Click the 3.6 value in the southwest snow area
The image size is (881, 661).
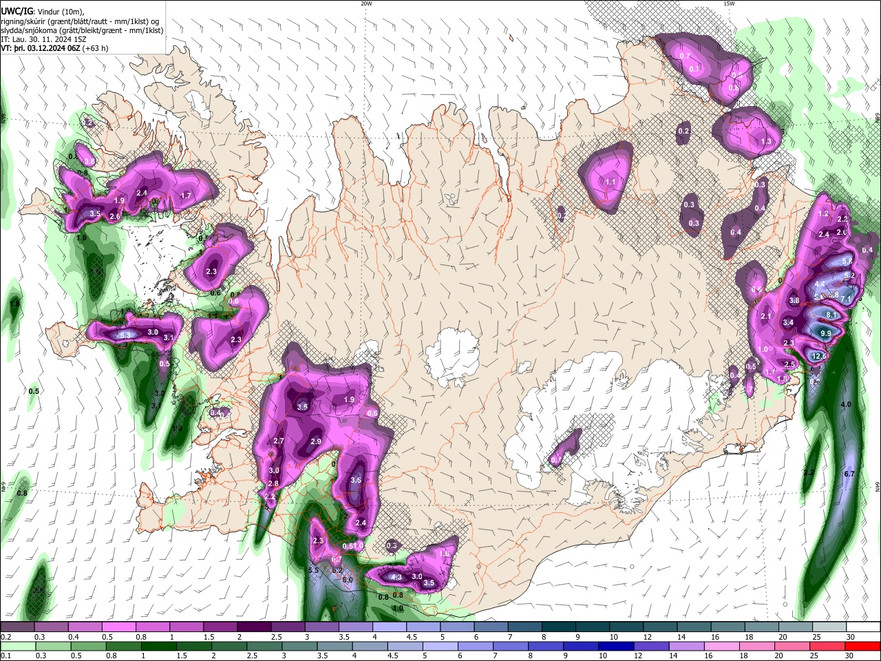point(356,481)
